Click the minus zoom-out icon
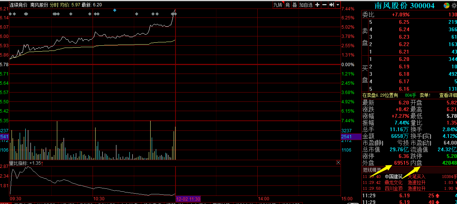Screen dimensions: 457x204 pos(324,5)
